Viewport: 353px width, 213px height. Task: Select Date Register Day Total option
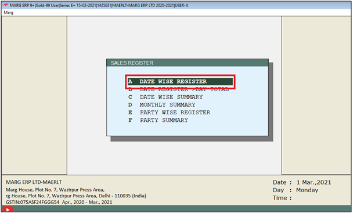(178, 89)
